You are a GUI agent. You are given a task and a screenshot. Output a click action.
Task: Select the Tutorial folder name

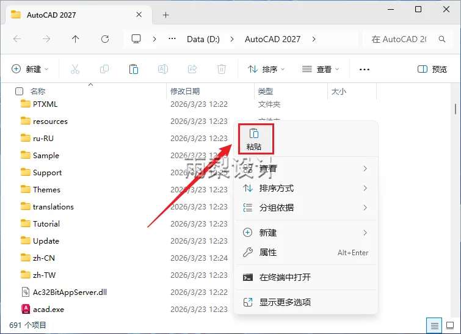click(46, 223)
